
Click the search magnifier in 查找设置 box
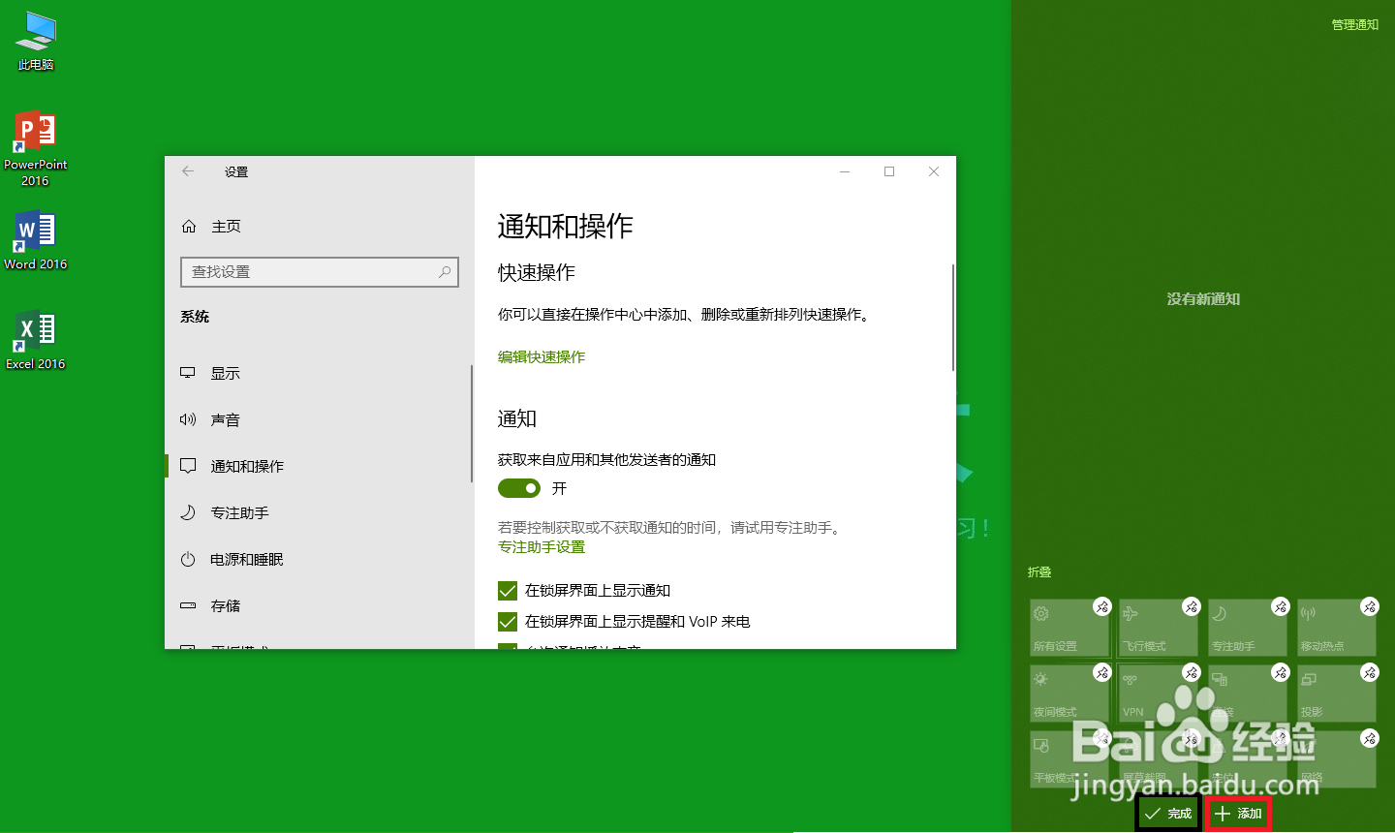pyautogui.click(x=445, y=272)
